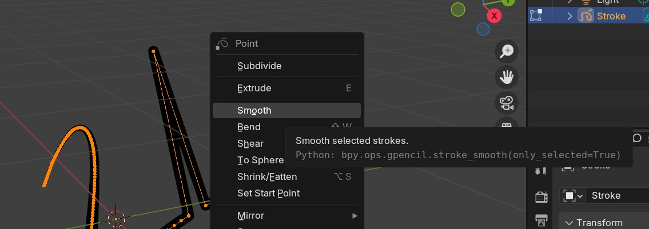649x229 pixels.
Task: Click the hand pan view icon
Action: (506, 77)
